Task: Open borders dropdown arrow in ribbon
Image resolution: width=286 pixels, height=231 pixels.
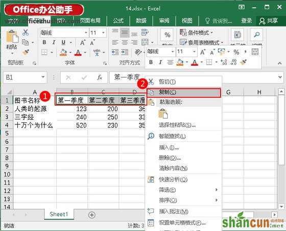Action: point(52,53)
